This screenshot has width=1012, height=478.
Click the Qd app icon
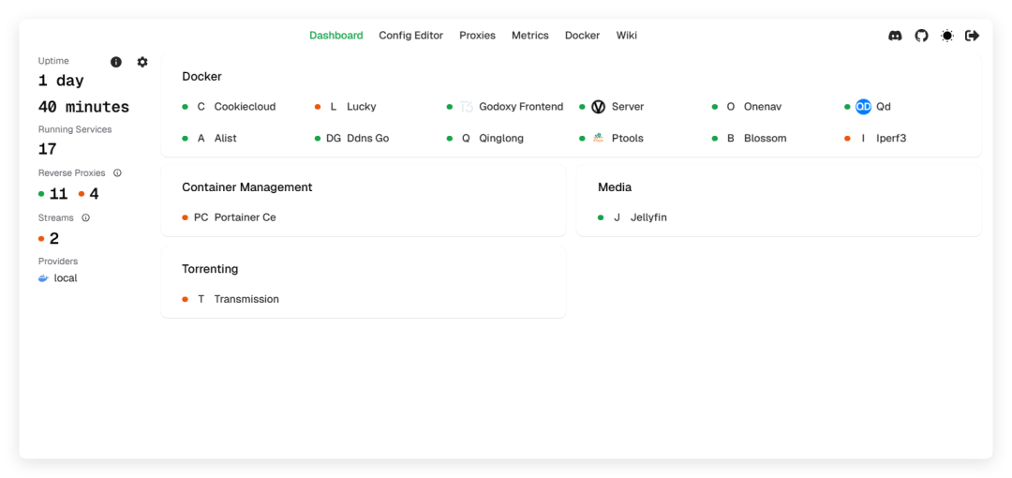click(x=863, y=107)
